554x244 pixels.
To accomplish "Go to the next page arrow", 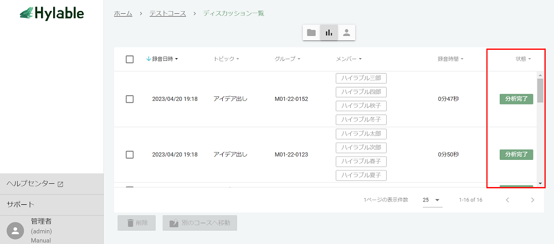I will click(x=532, y=200).
